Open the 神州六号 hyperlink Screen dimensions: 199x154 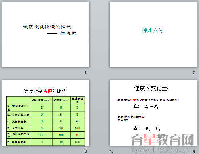coord(153,30)
